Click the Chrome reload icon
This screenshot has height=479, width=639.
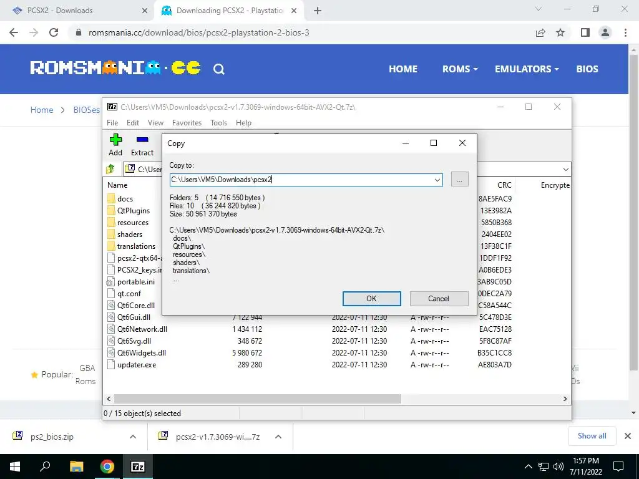pos(54,32)
